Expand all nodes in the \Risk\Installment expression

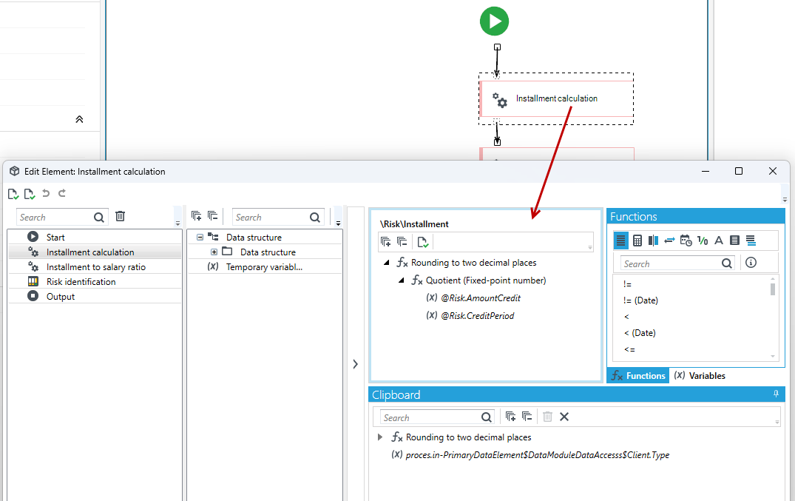[385, 242]
